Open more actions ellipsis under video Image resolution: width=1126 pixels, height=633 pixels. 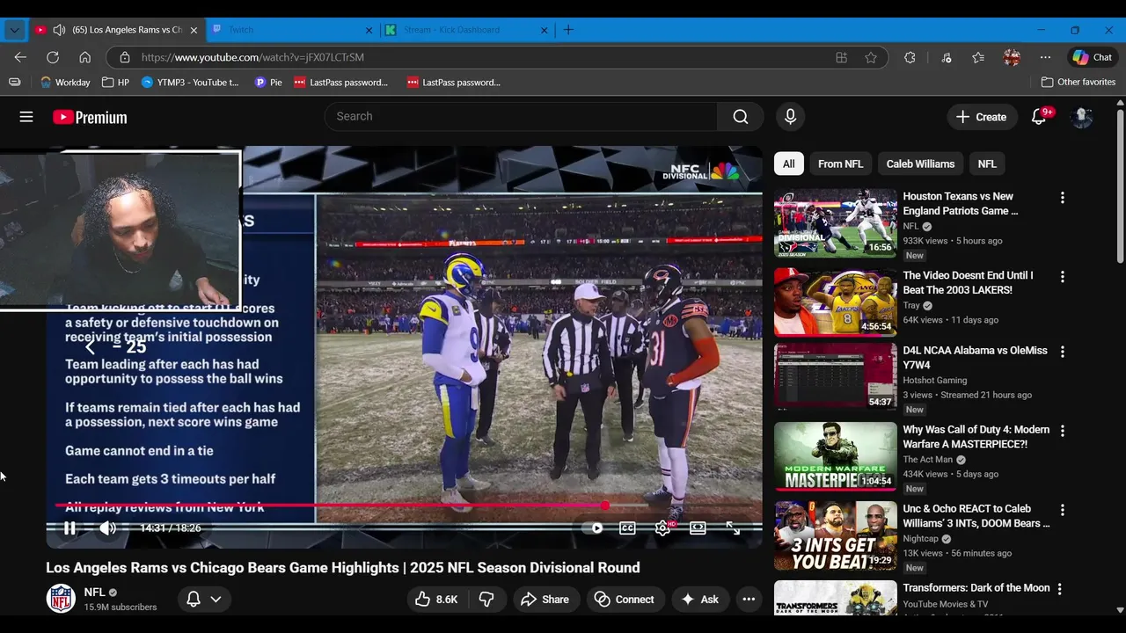(749, 600)
